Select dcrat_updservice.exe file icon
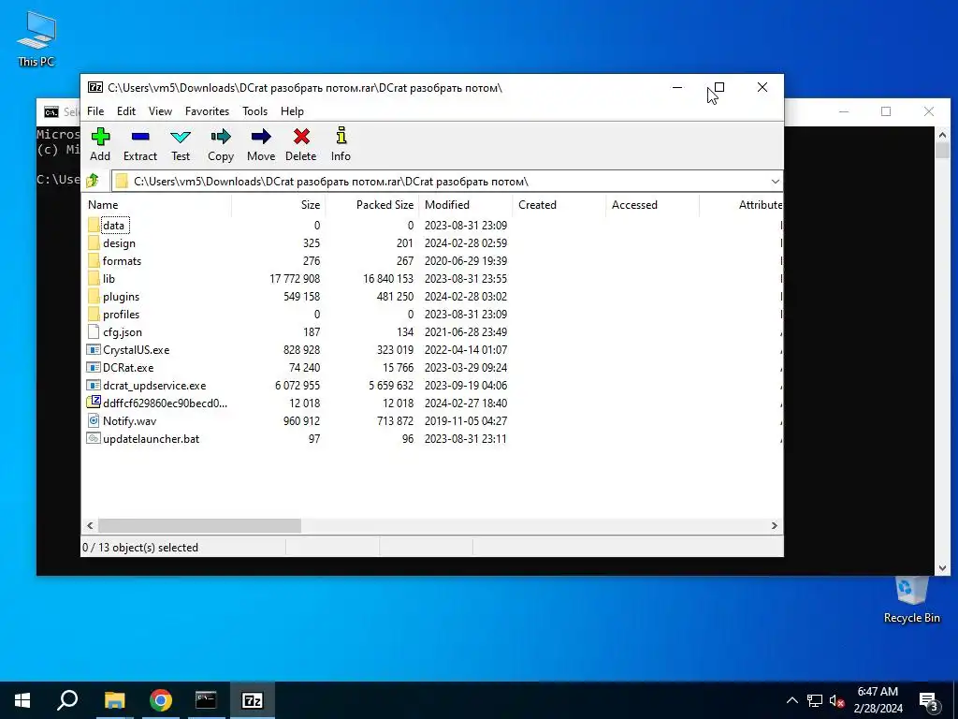This screenshot has width=958, height=719. [x=94, y=385]
